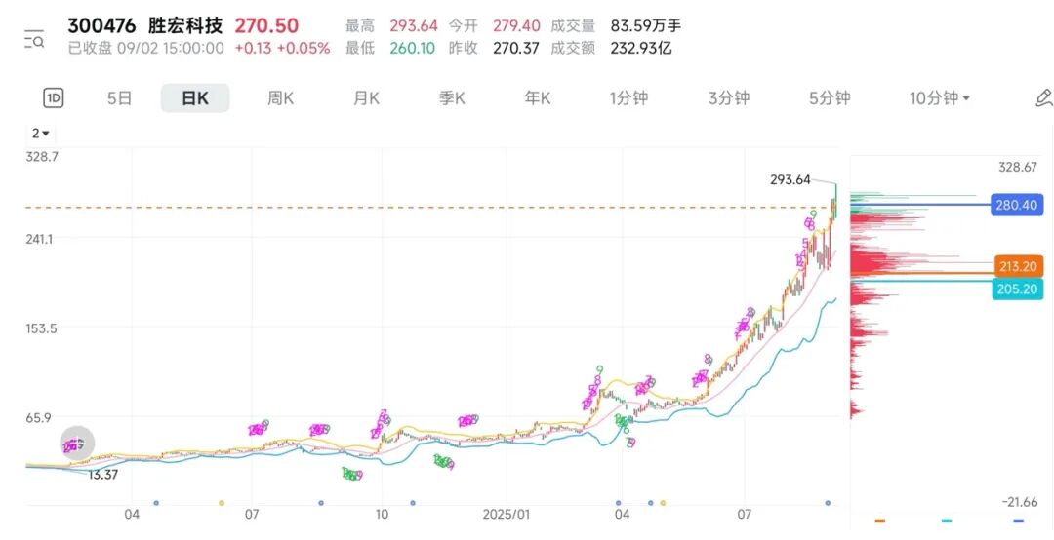This screenshot has width=1054, height=540.
Task: Click the 胜宏科技 stock name
Action: 184,26
